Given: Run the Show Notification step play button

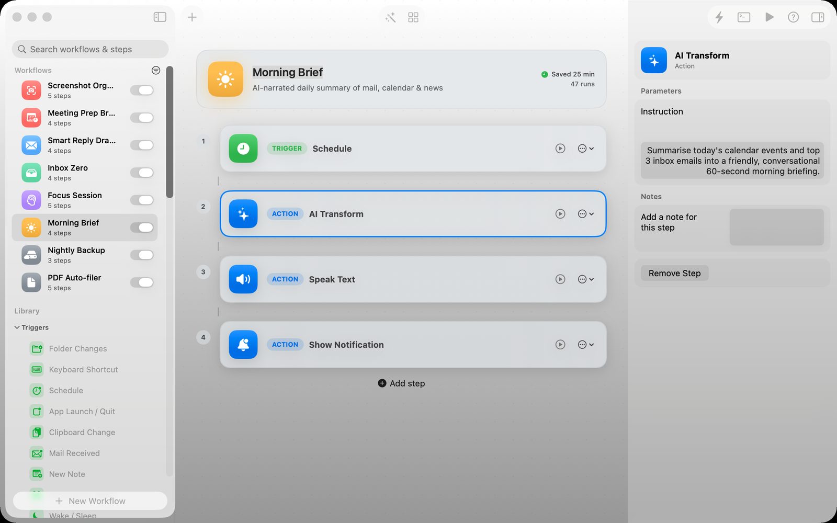Looking at the screenshot, I should [560, 345].
